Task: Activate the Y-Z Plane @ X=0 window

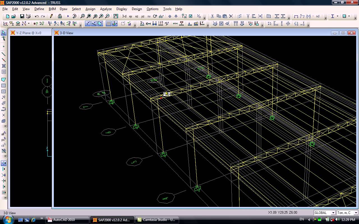Action: (29, 33)
